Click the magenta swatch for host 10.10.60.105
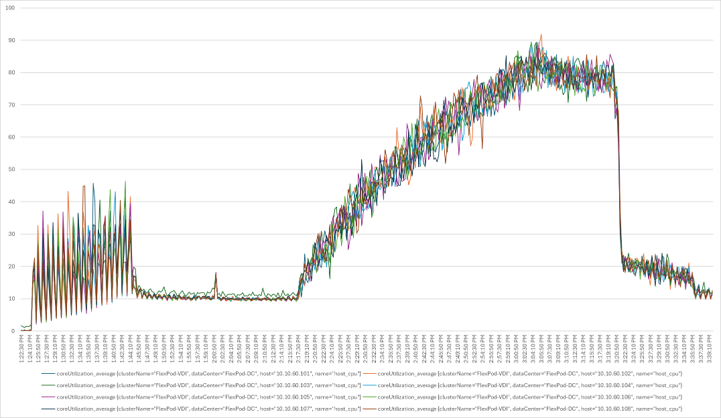Screen dimensions: 721x418 click(48, 397)
